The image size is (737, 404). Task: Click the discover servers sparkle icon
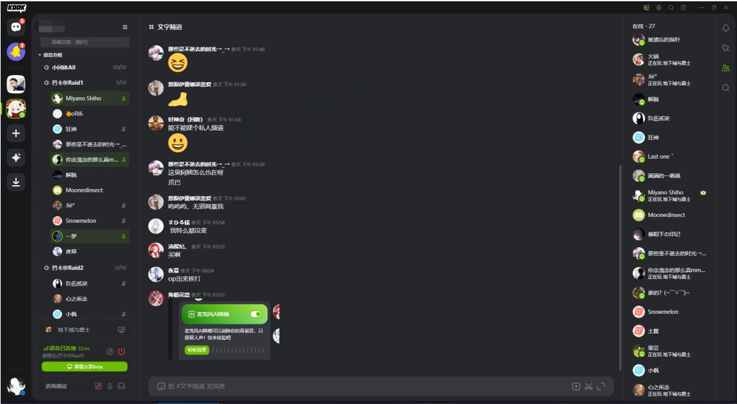coord(16,158)
